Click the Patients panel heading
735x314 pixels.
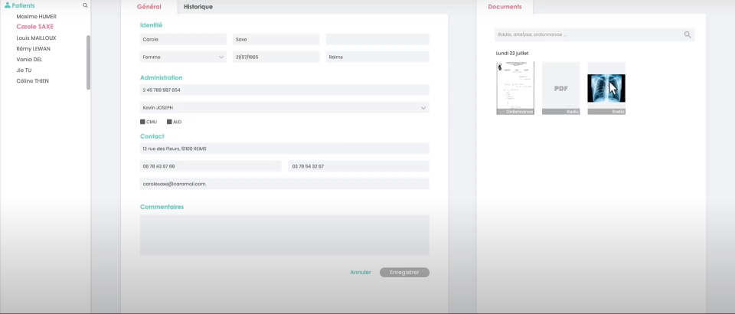(x=23, y=5)
